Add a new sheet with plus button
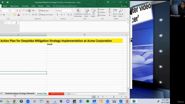The height and width of the screenshot is (104, 185). pos(69,94)
